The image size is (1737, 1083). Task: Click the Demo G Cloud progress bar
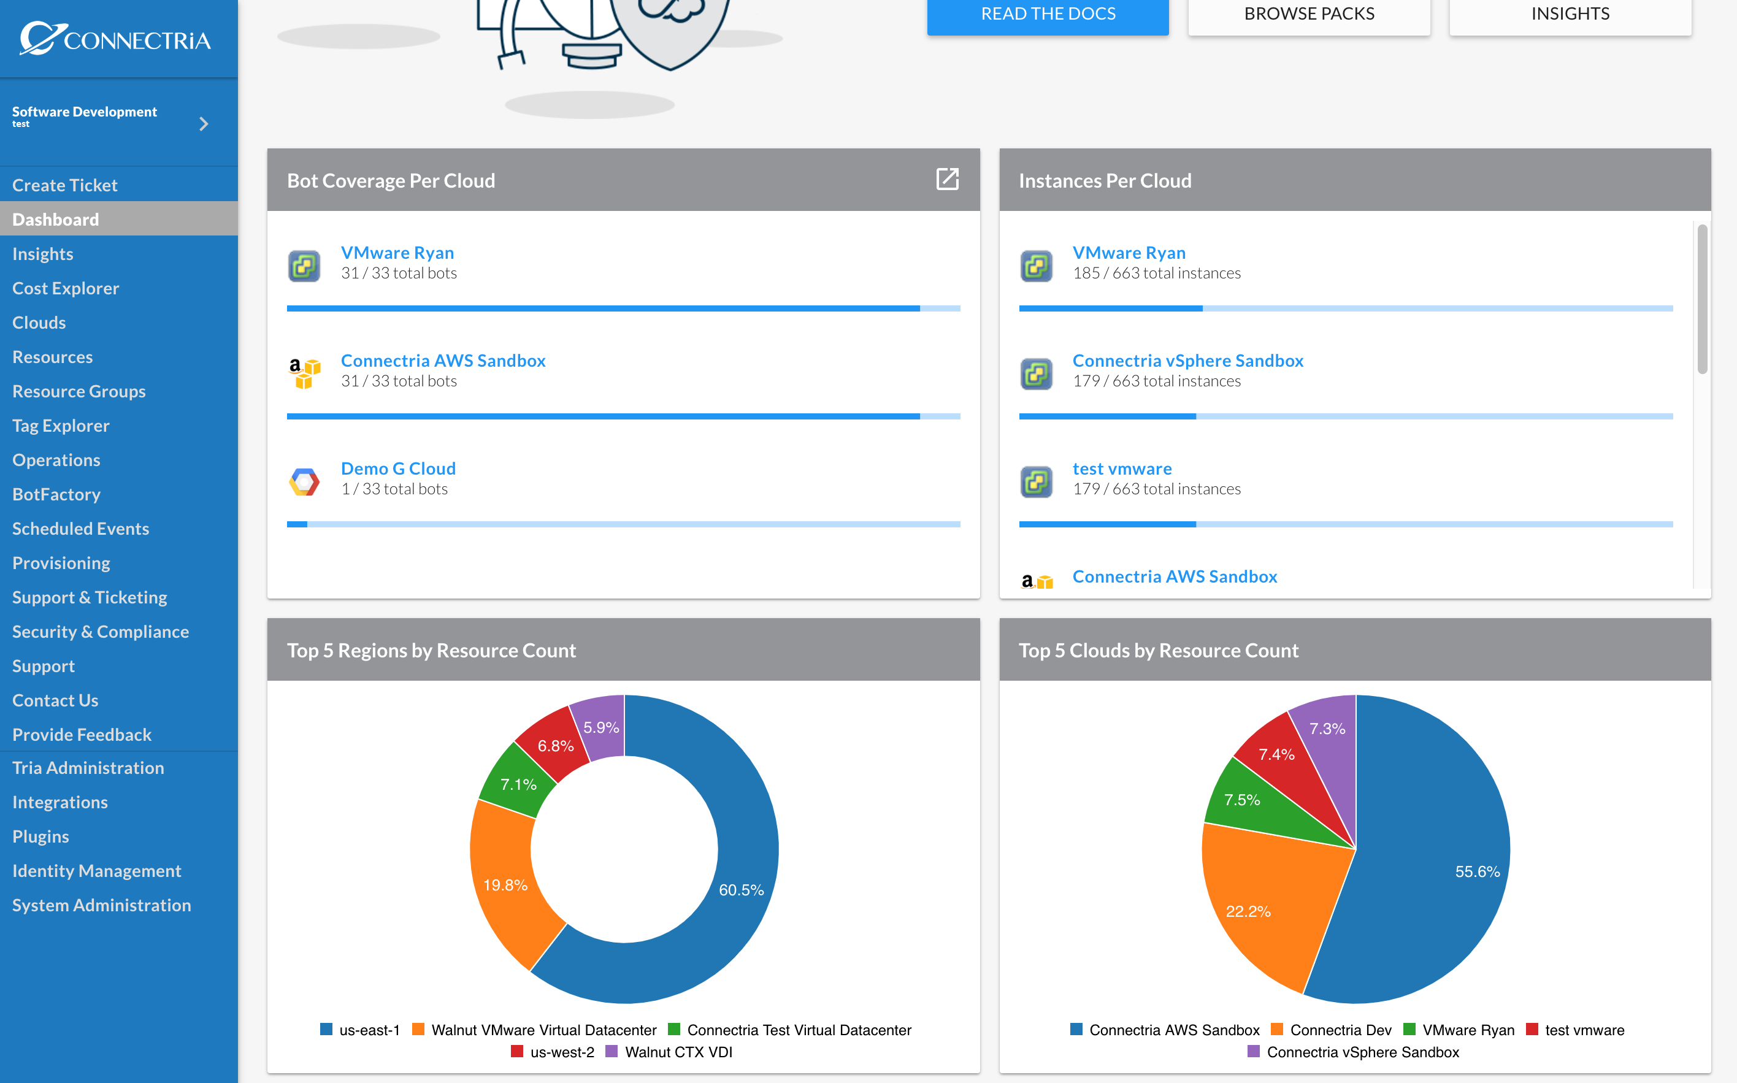click(623, 524)
